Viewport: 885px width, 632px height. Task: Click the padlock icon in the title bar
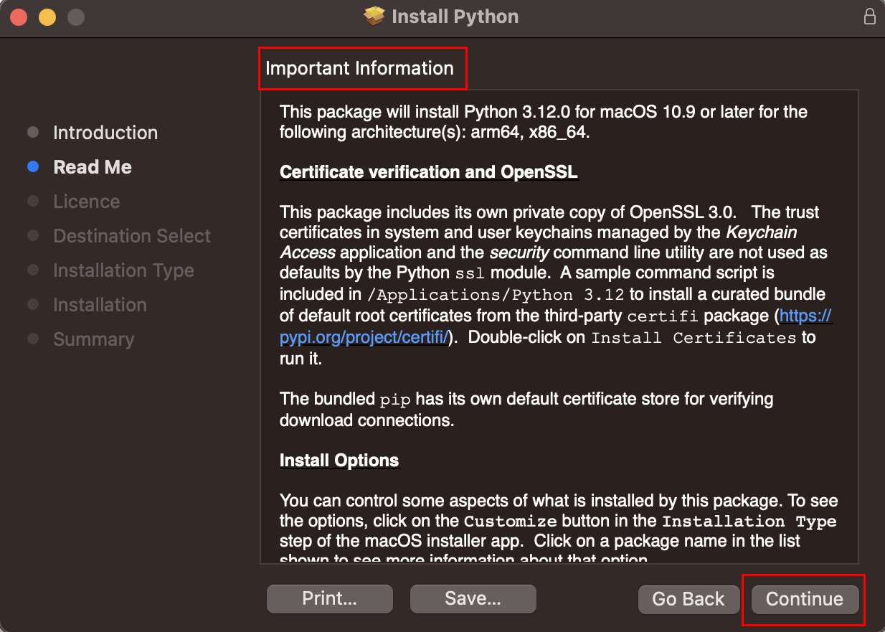tap(870, 16)
